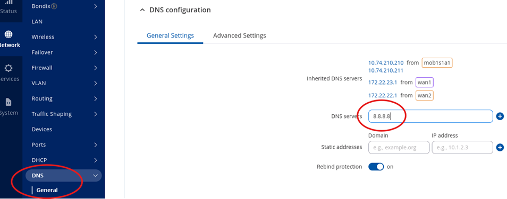Image resolution: width=507 pixels, height=199 pixels.
Task: Click the mob1s1a1 interface badge
Action: (437, 63)
